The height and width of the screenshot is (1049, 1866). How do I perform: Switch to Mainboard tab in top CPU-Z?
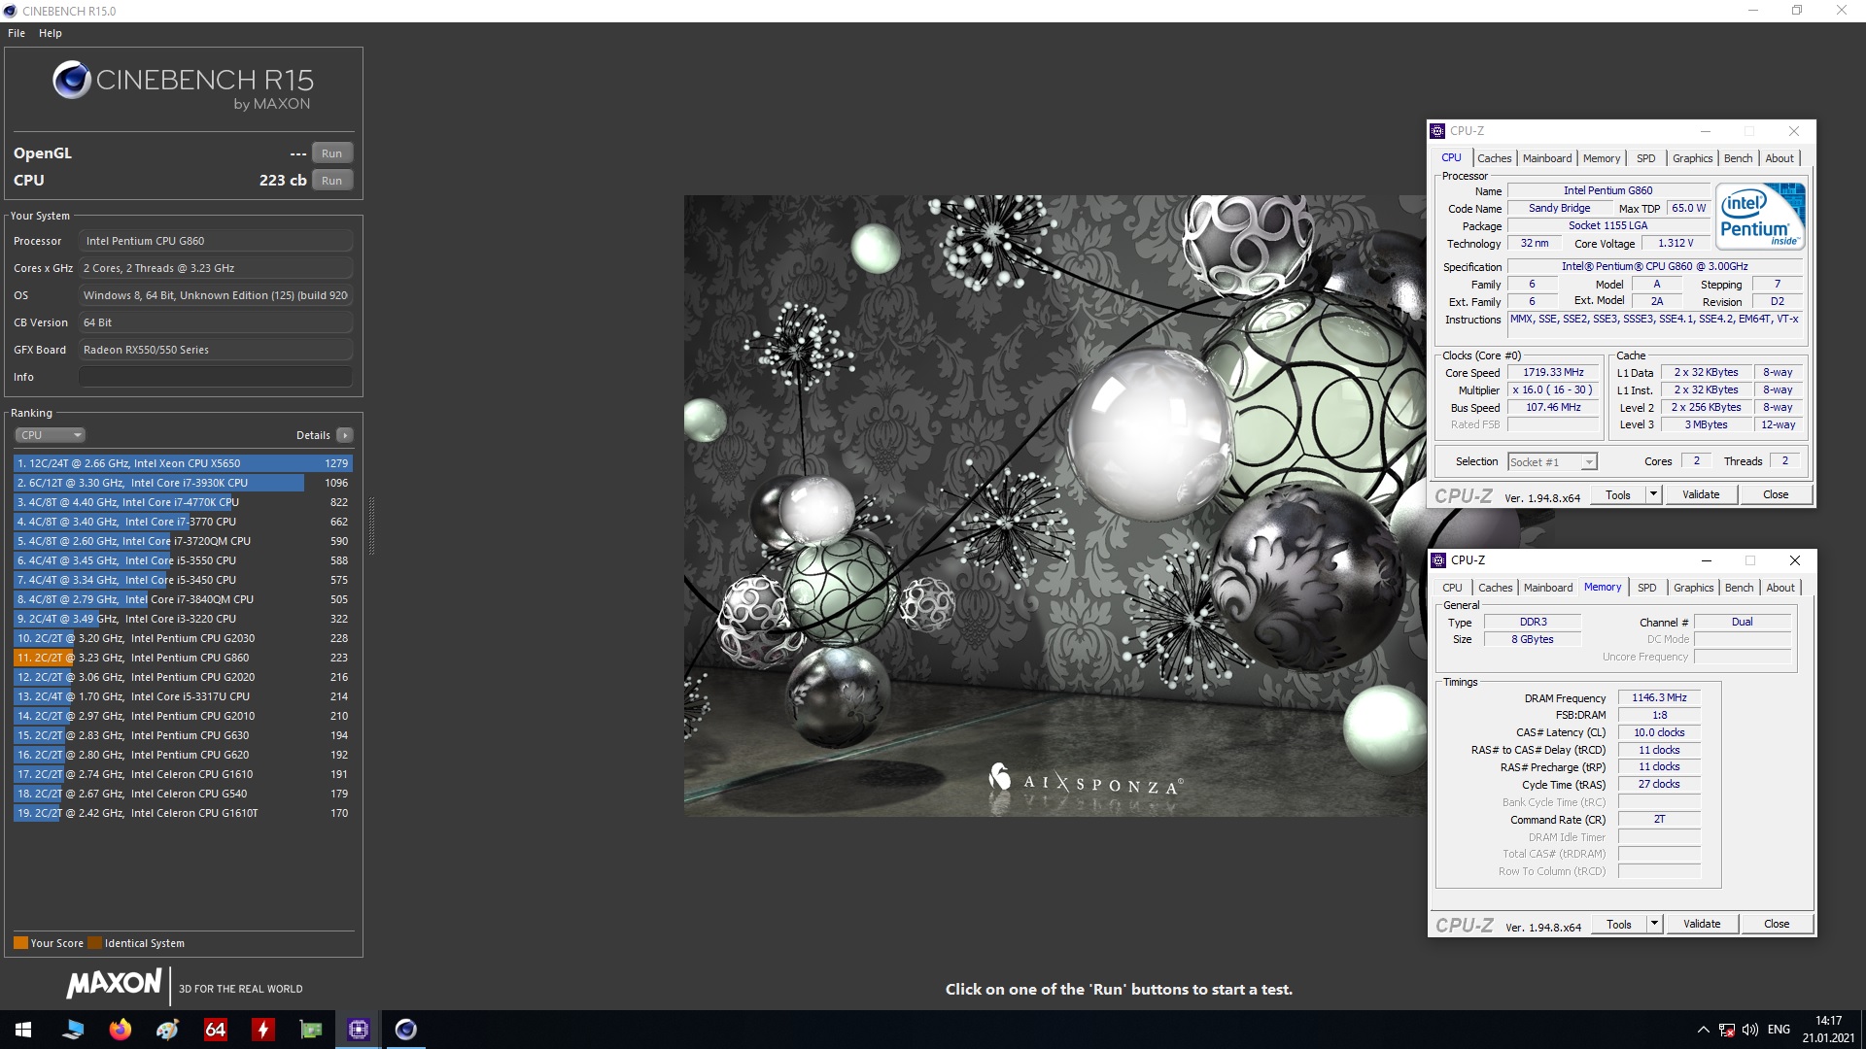click(x=1547, y=158)
